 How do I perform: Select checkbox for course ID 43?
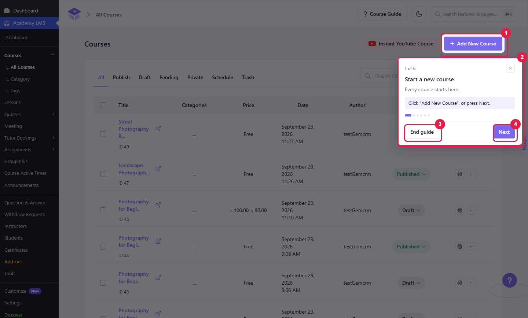pyautogui.click(x=103, y=283)
